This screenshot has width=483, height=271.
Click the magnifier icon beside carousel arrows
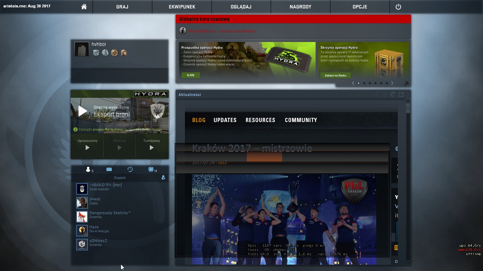(x=406, y=84)
